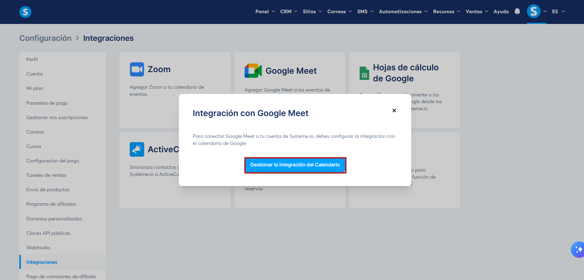Close the Google Meet integration dialog
Viewport: 584px width, 280px height.
click(394, 111)
